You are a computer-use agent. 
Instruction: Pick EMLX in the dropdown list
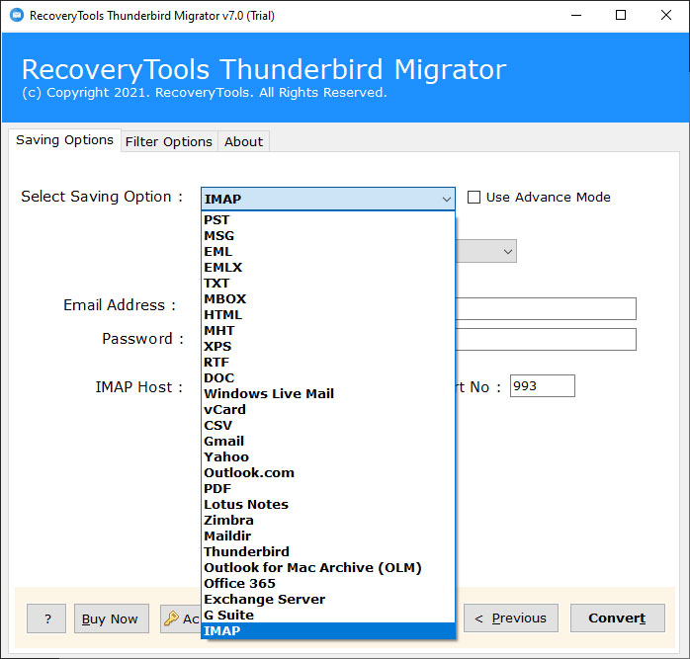tap(328, 267)
